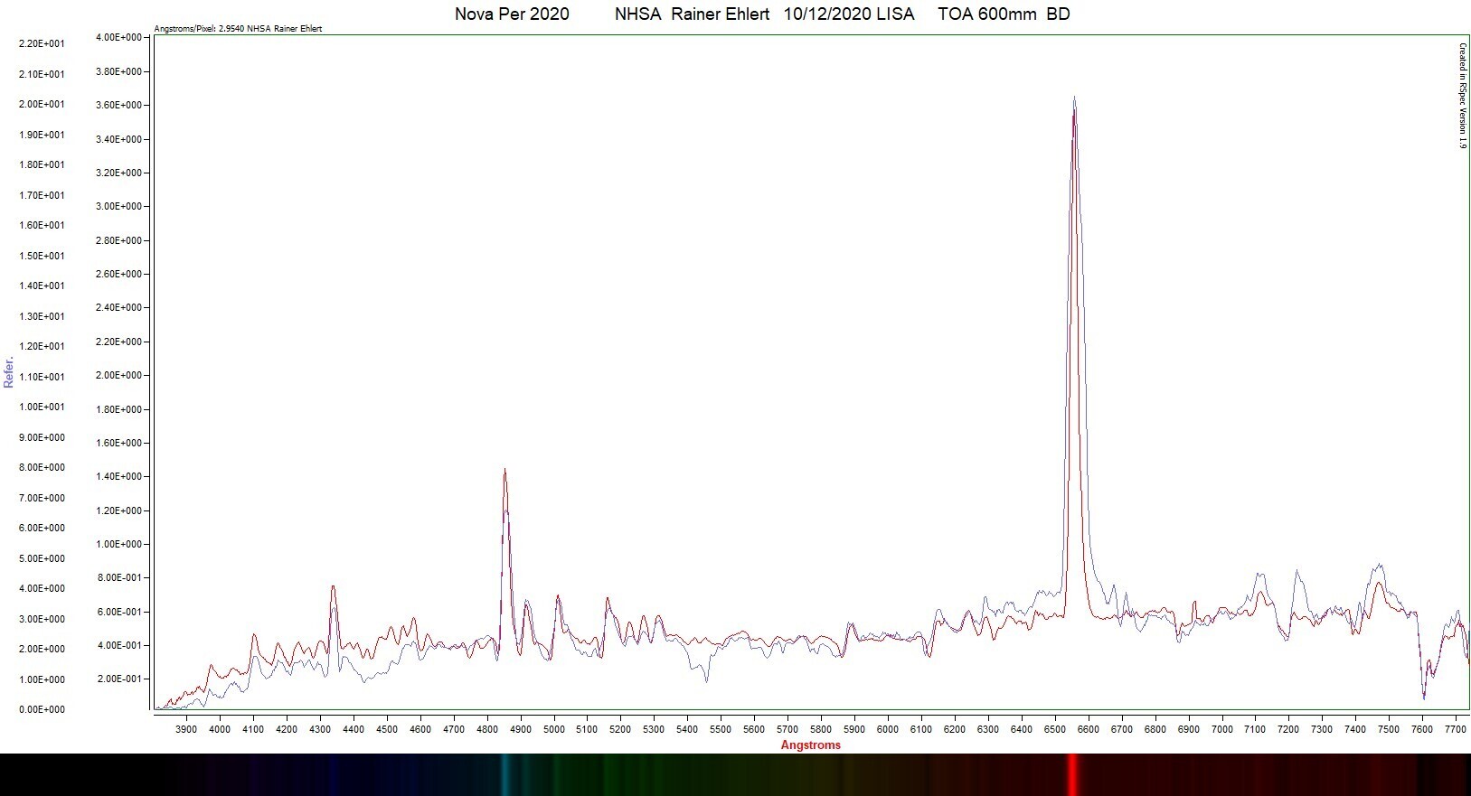Click the 6000 tick label on x-axis
Screen dimensions: 1471x796
[x=888, y=729]
